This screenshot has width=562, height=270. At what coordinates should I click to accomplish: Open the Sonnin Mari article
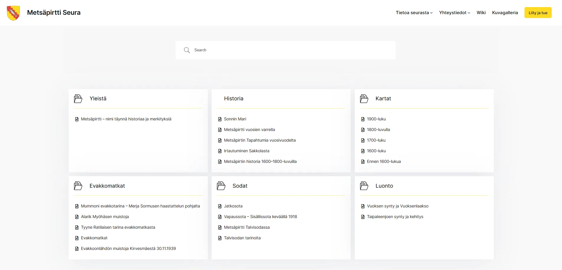coord(235,119)
